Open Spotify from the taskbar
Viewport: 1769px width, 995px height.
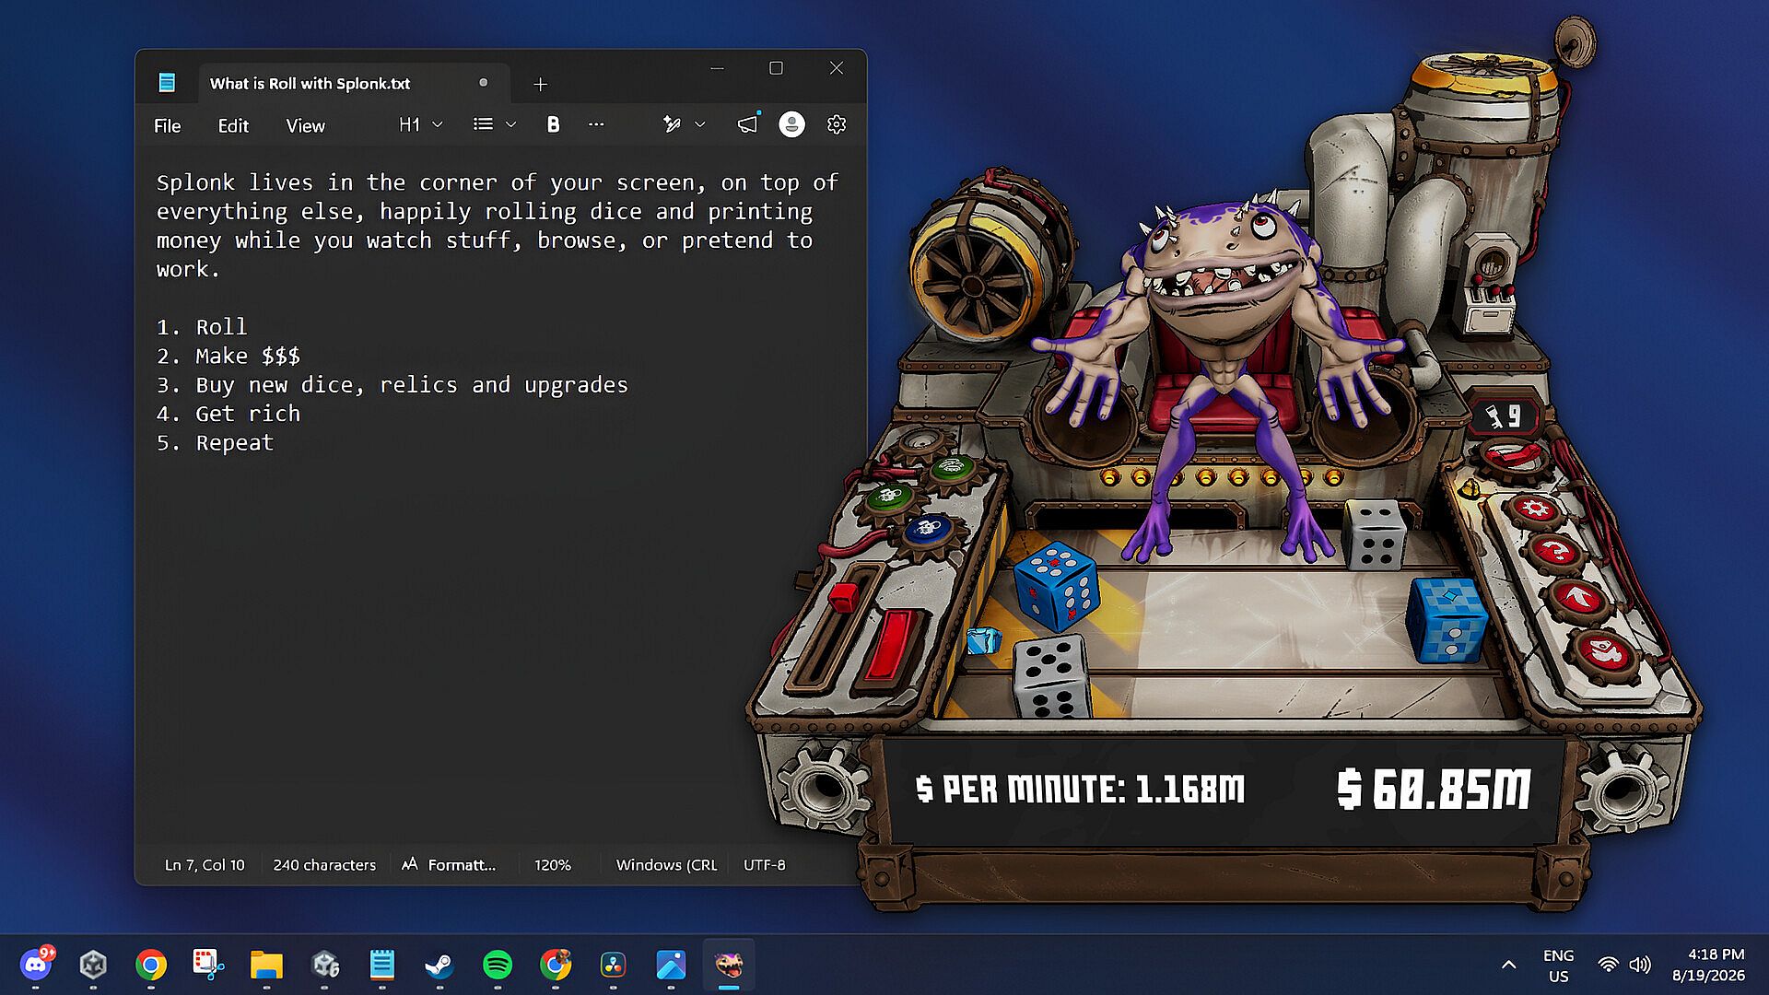[498, 965]
